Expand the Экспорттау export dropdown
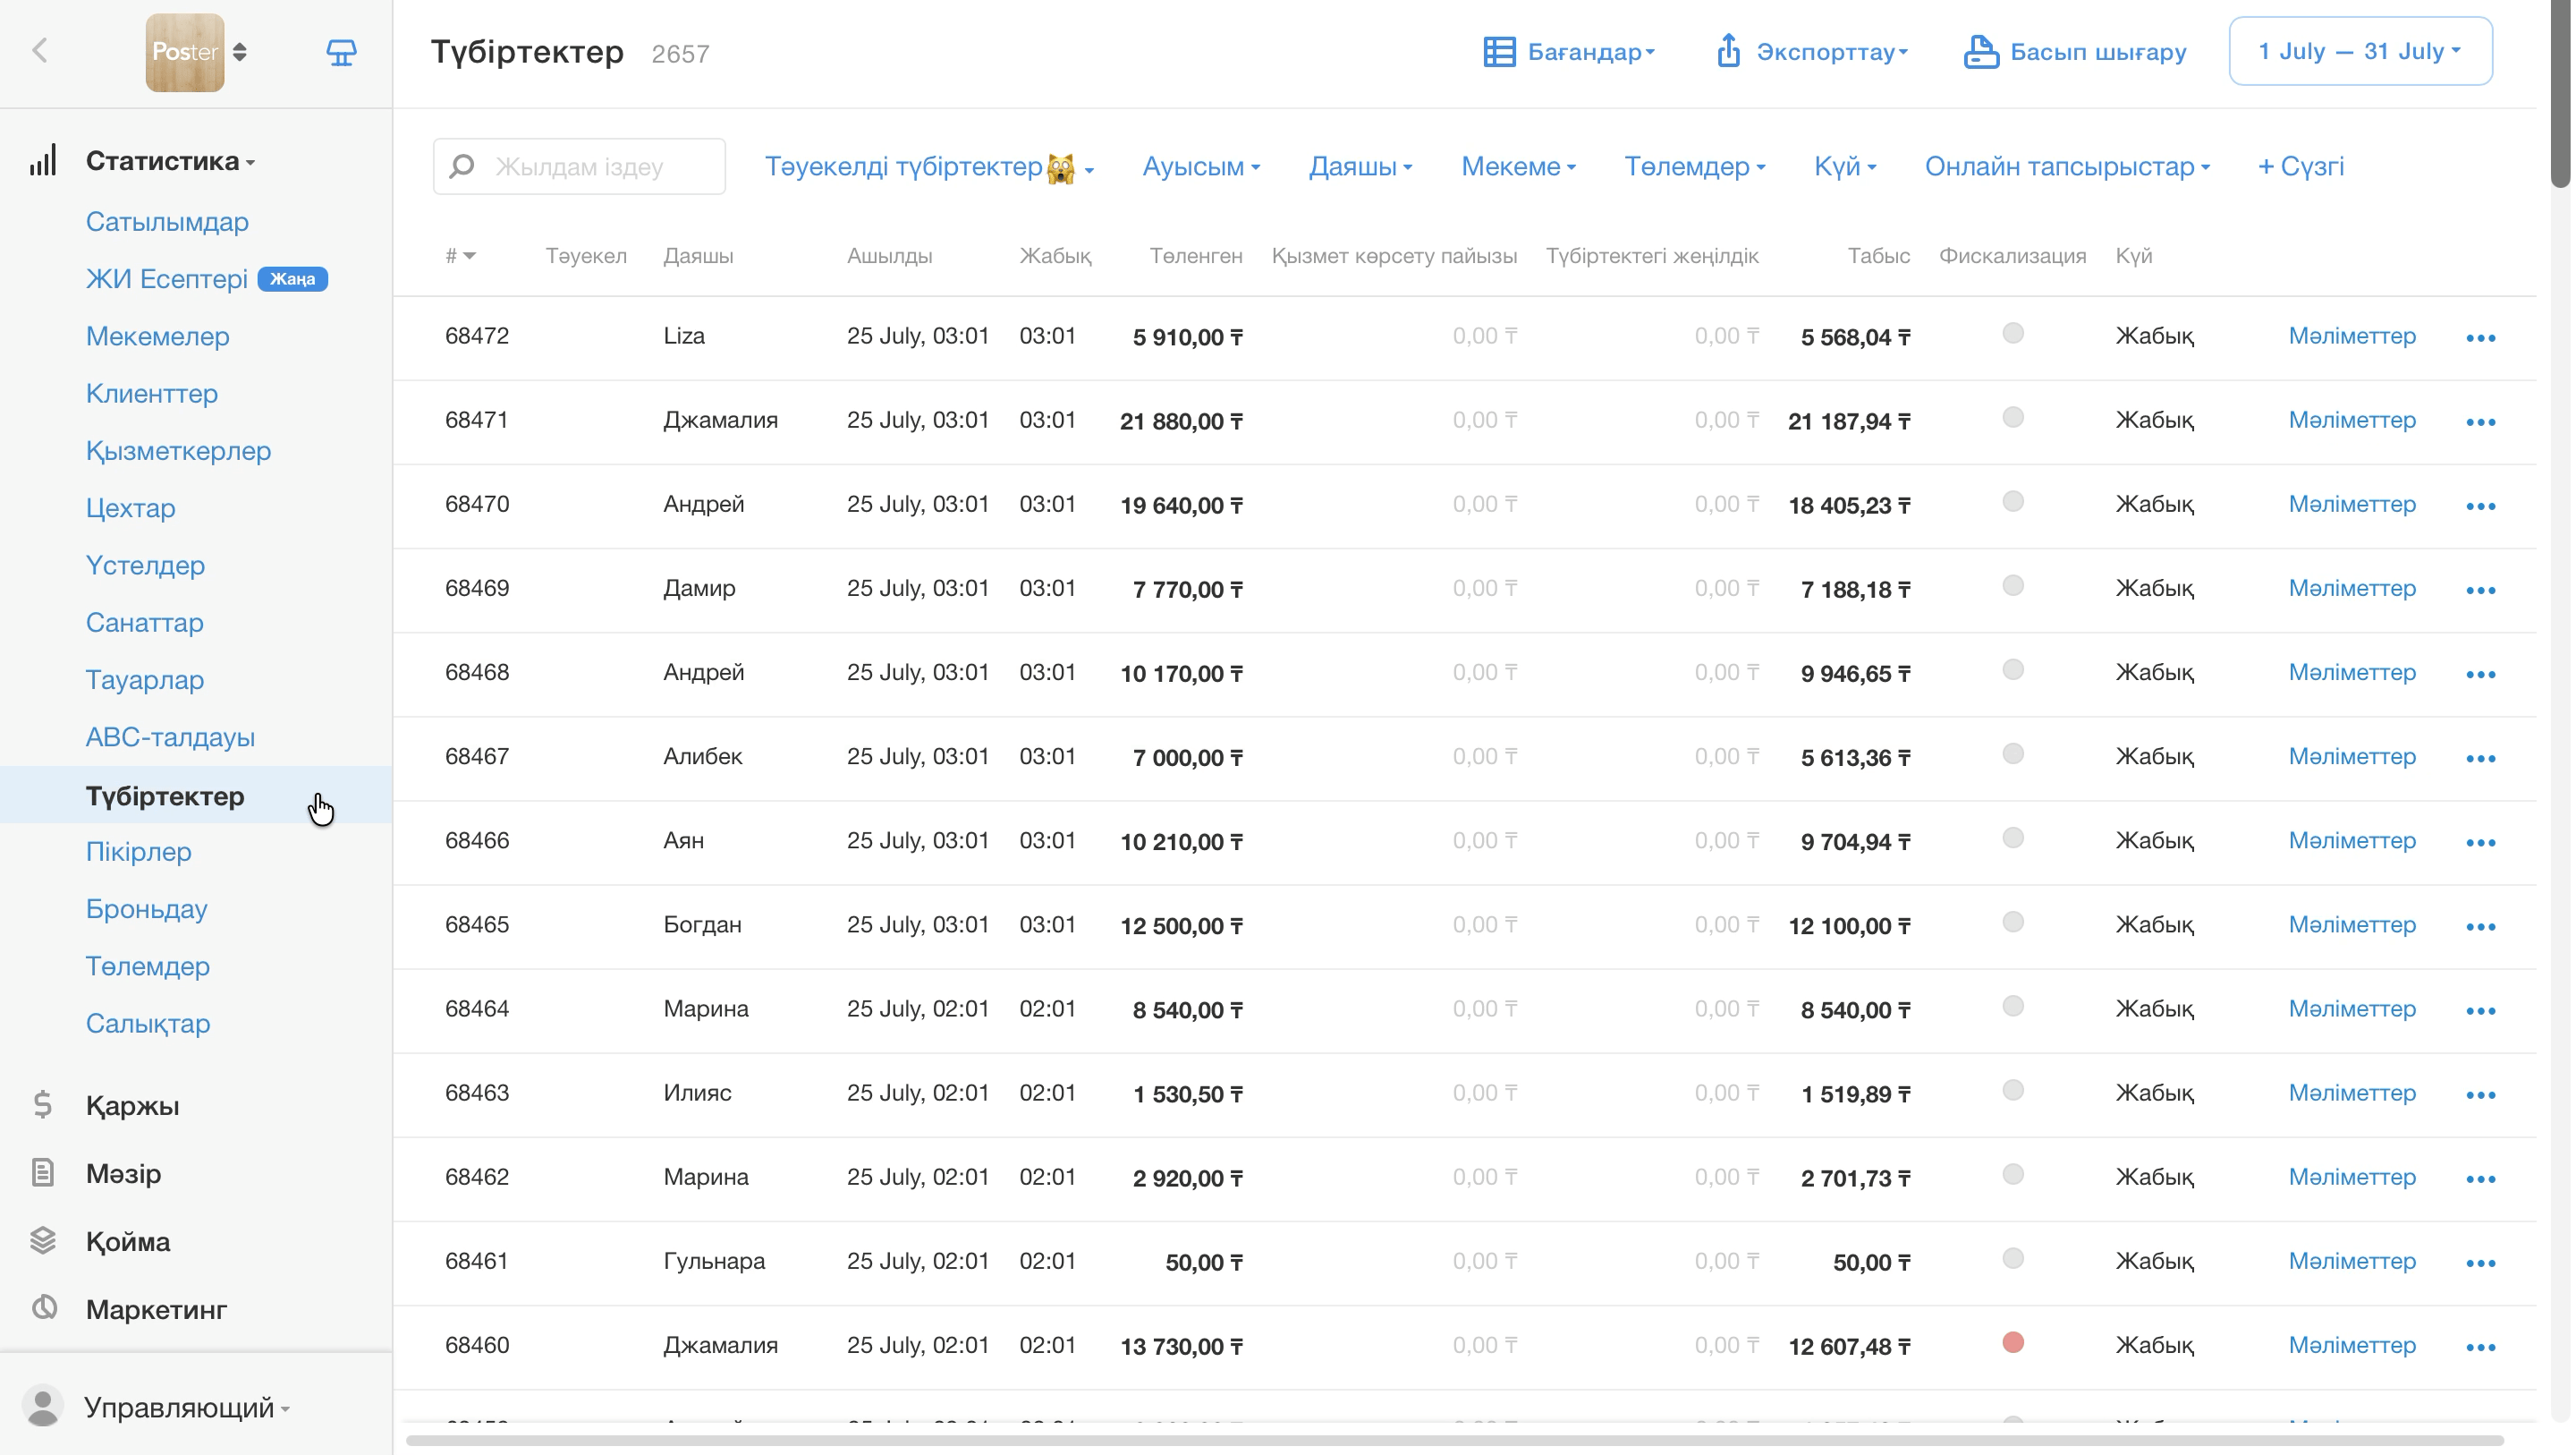The height and width of the screenshot is (1455, 2576). (x=1812, y=51)
